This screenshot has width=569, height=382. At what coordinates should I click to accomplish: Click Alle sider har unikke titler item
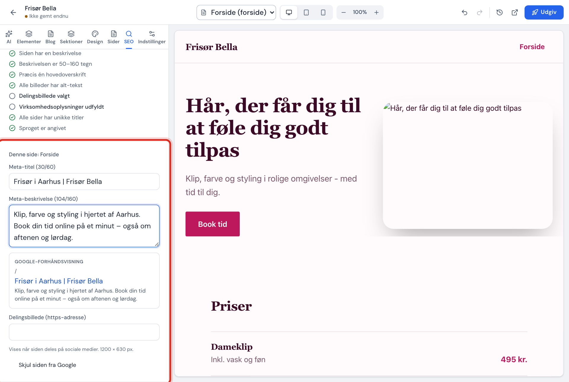pos(47,118)
